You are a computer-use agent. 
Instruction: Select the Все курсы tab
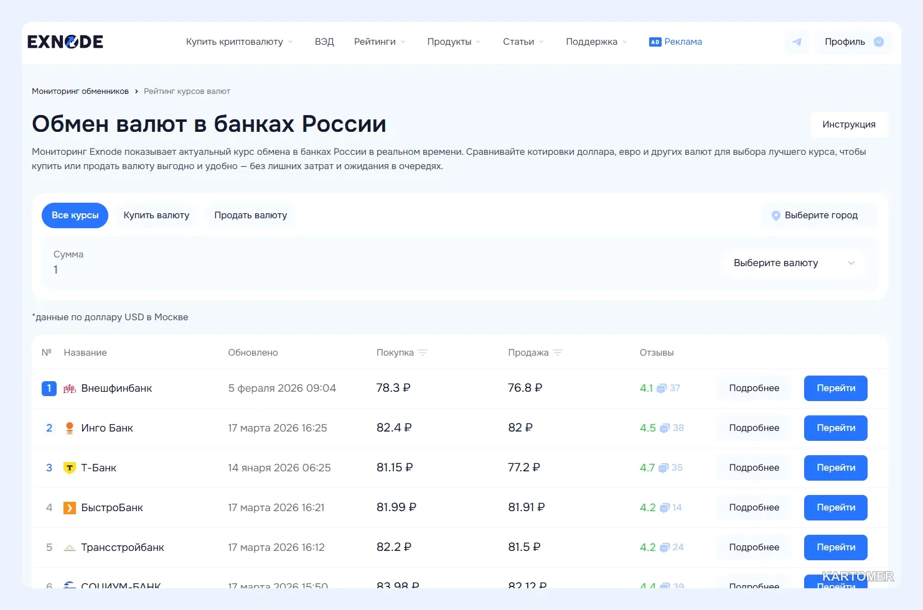(x=75, y=215)
